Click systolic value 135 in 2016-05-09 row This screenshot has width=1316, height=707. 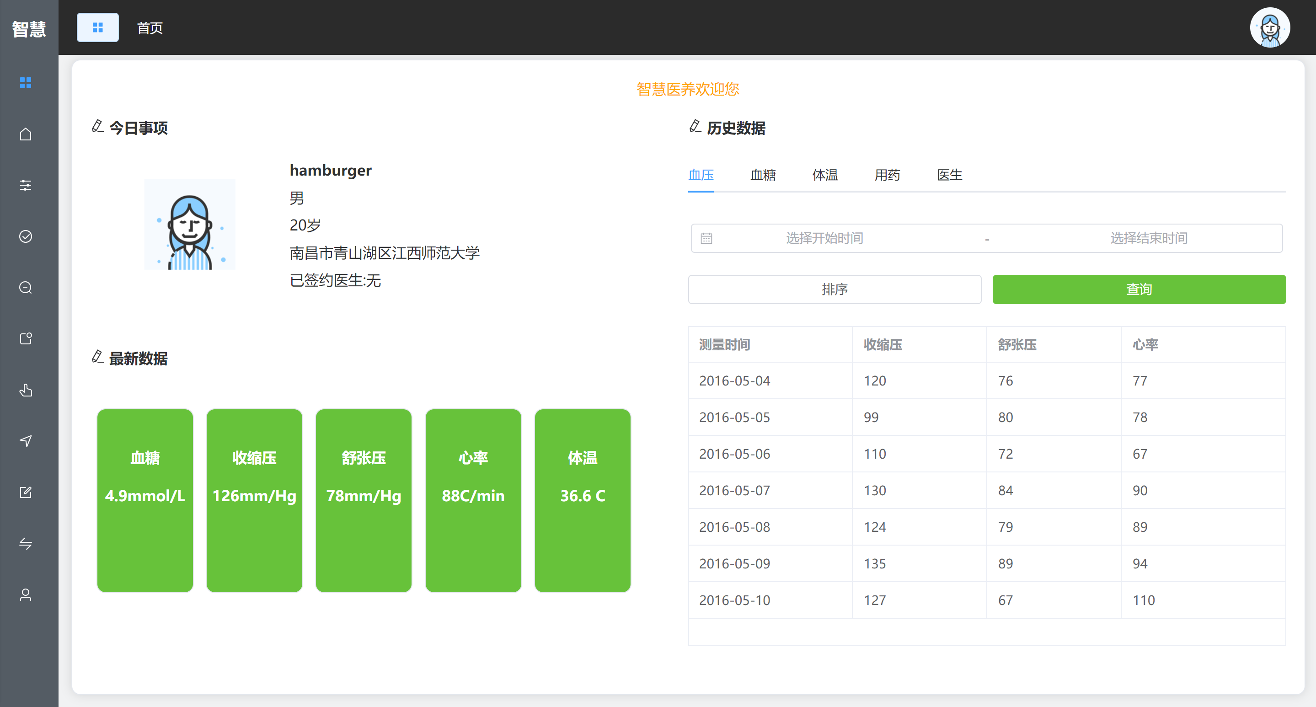[875, 563]
